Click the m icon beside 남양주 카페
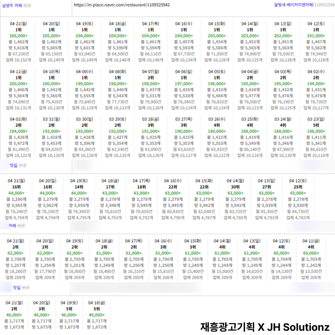This screenshot has height=335, width=335. (x=25, y=6)
